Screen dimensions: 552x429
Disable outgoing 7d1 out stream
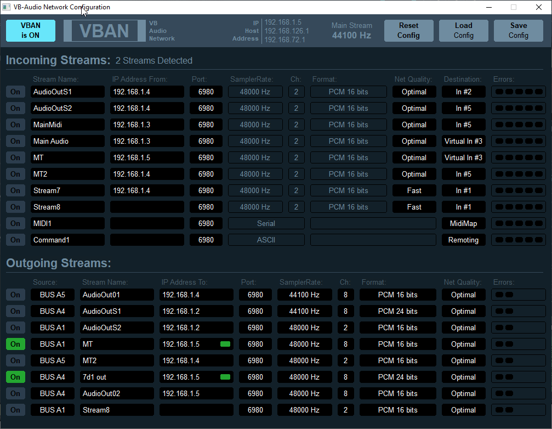point(15,377)
